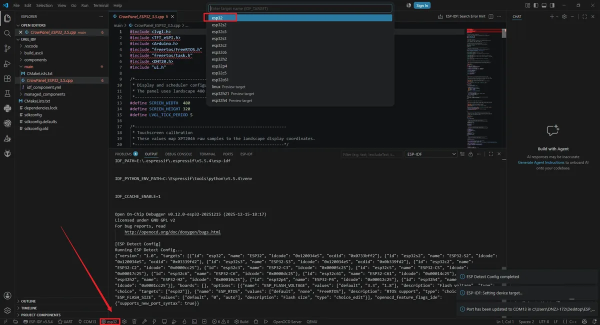The image size is (600, 325).
Task: Open the Extensions view
Action: point(7,78)
